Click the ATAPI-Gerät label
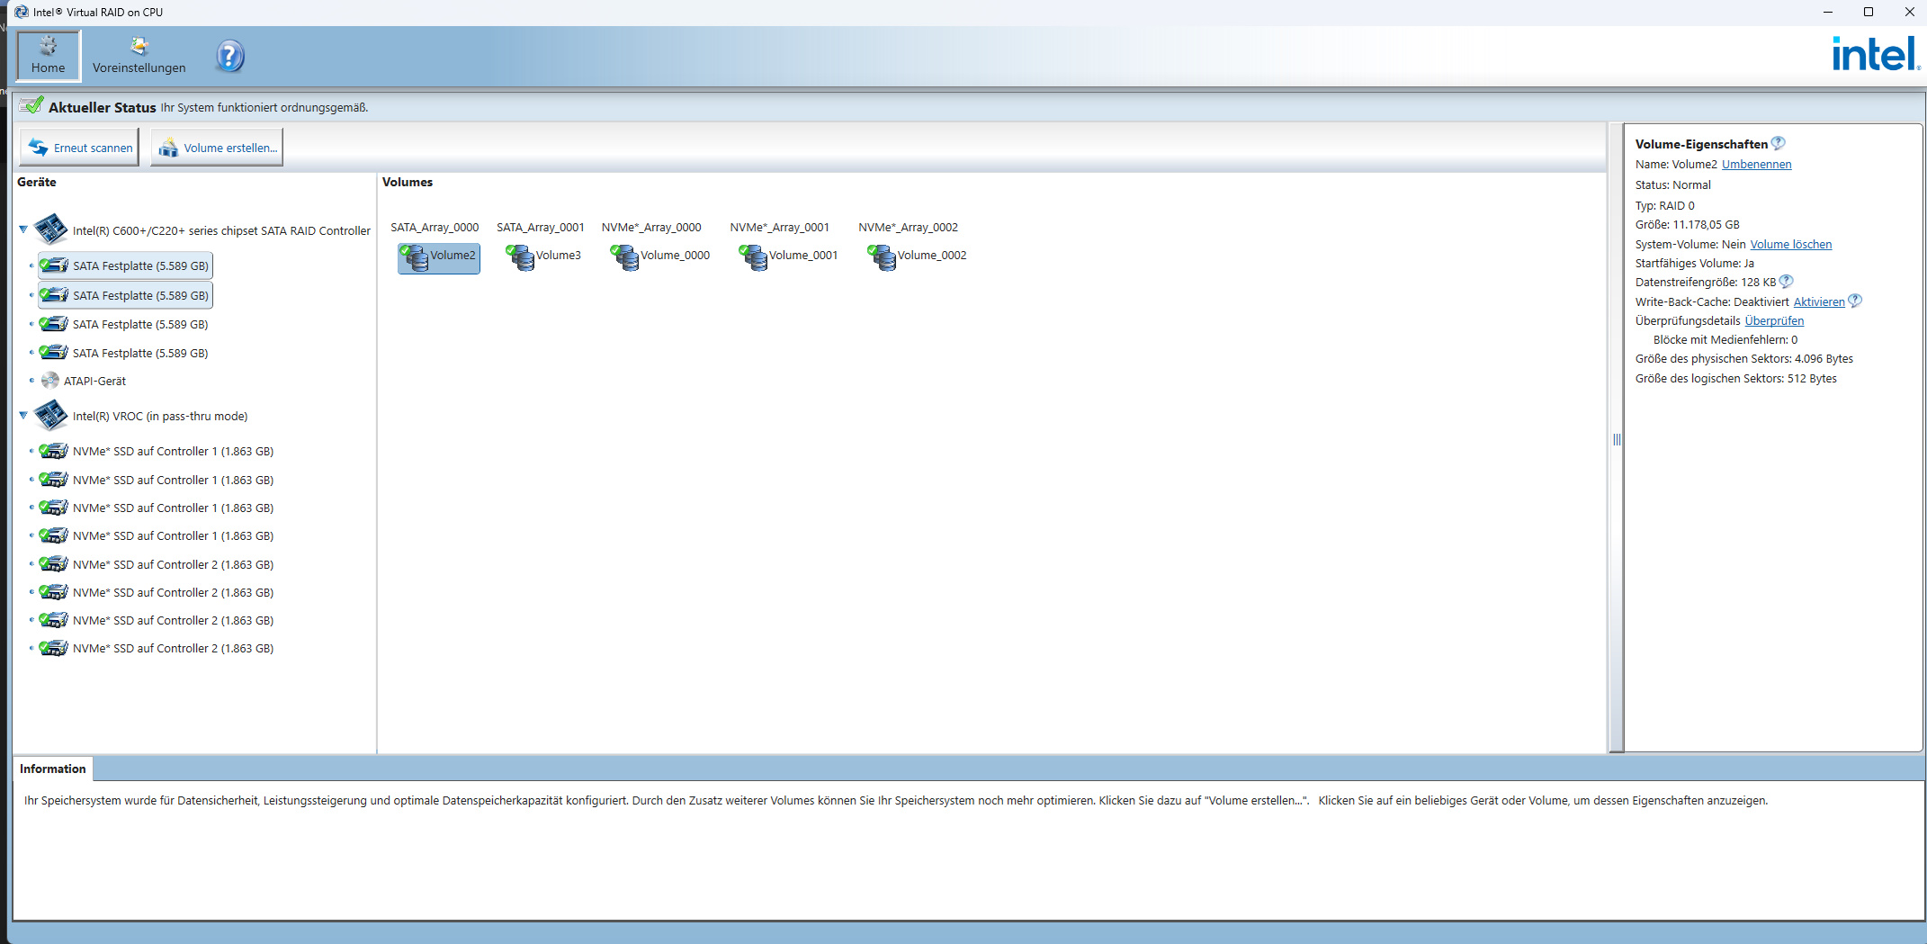The image size is (1927, 944). 94,382
